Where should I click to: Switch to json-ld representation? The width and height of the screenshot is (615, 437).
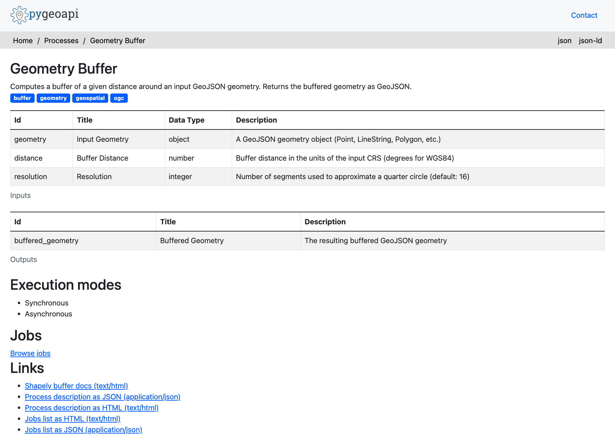coord(590,41)
